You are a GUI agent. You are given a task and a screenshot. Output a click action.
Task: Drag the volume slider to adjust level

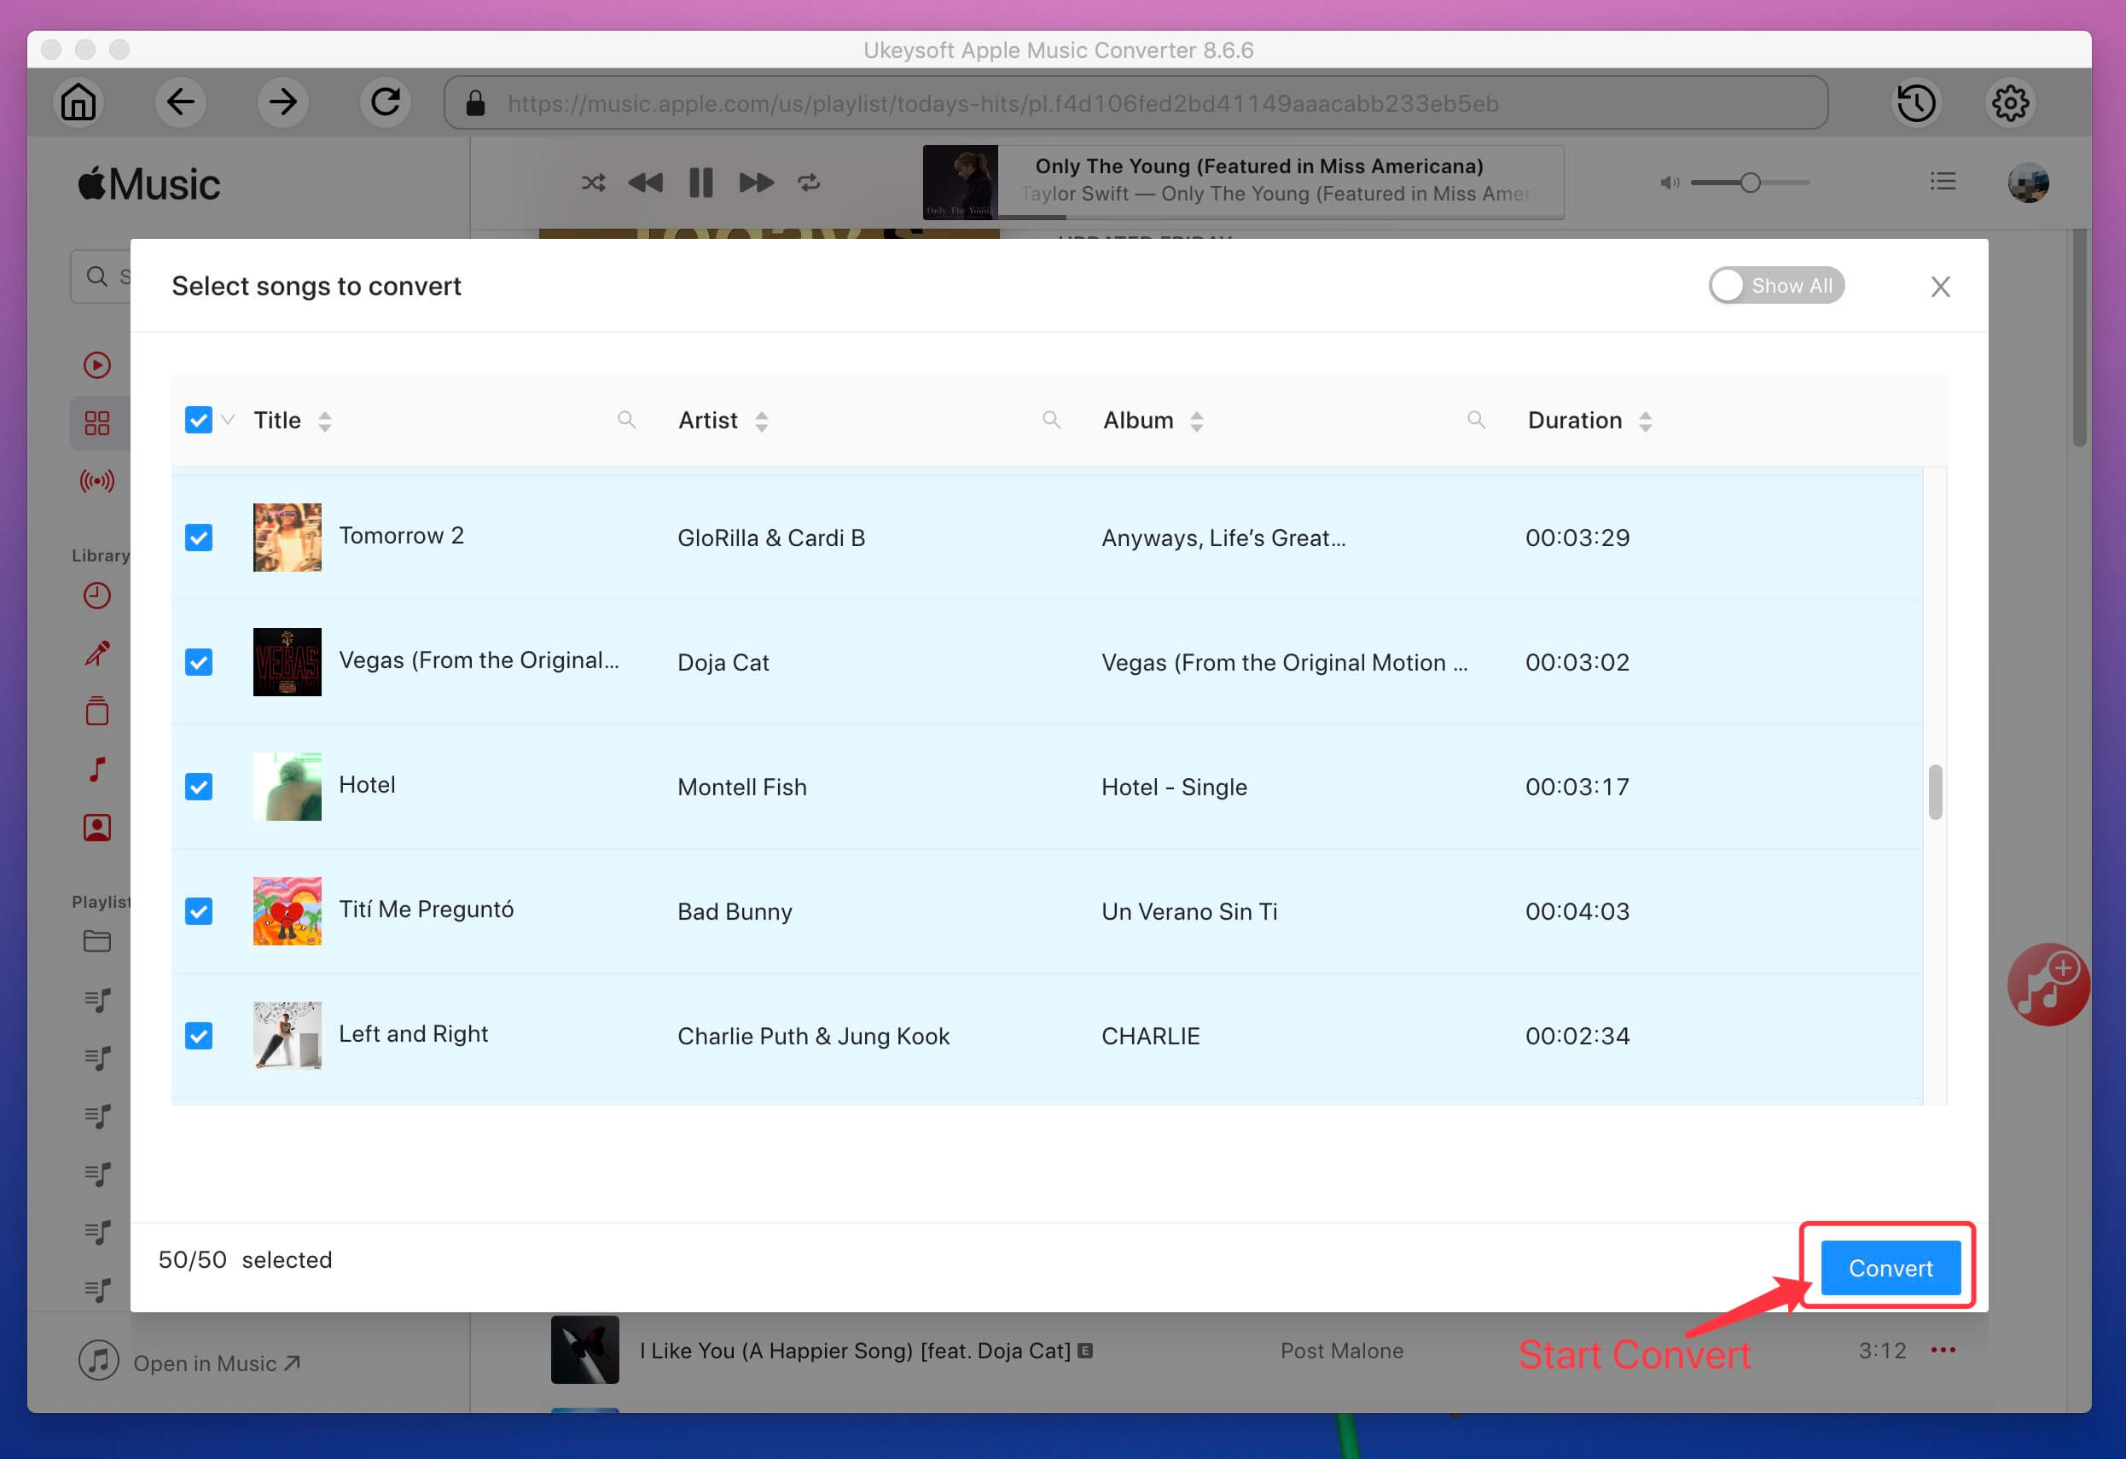tap(1750, 183)
